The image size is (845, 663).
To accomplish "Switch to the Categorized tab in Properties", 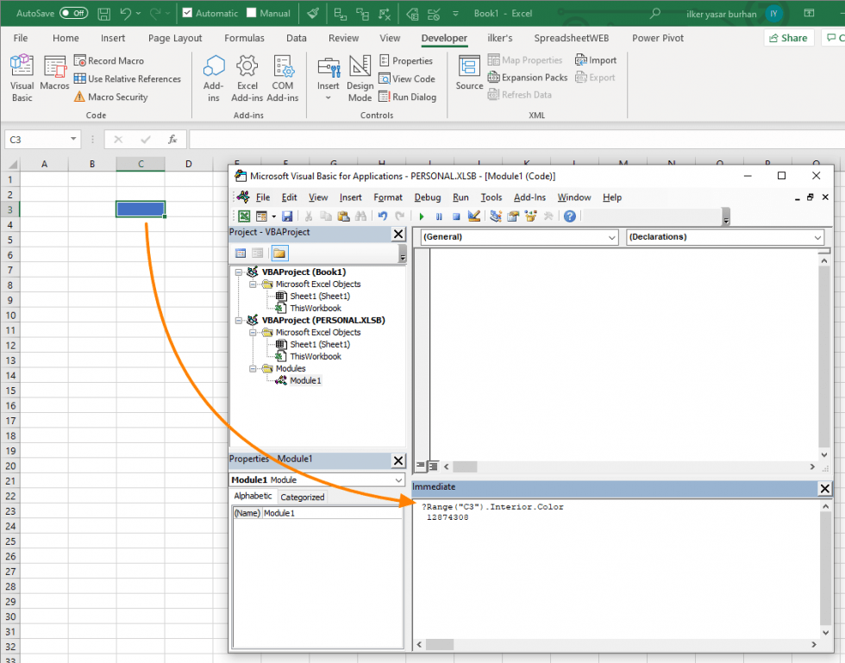I will tap(302, 497).
